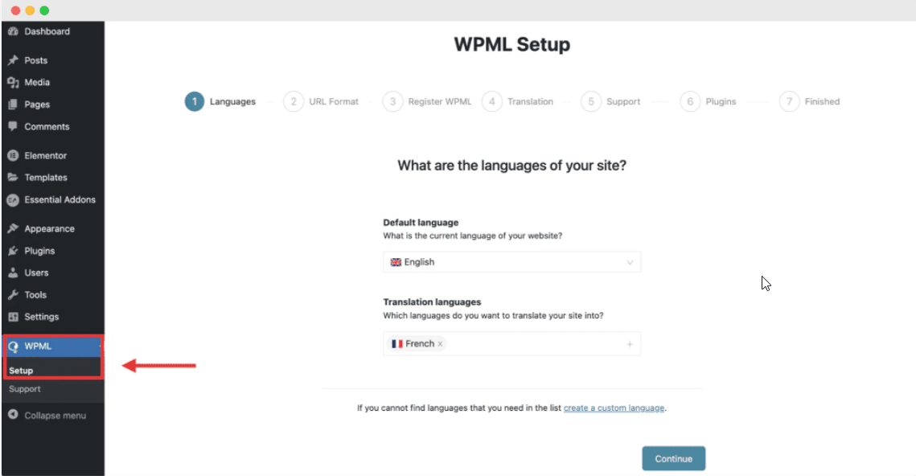Viewport: 916px width, 476px height.
Task: Open the Default language dropdown
Action: 511,261
